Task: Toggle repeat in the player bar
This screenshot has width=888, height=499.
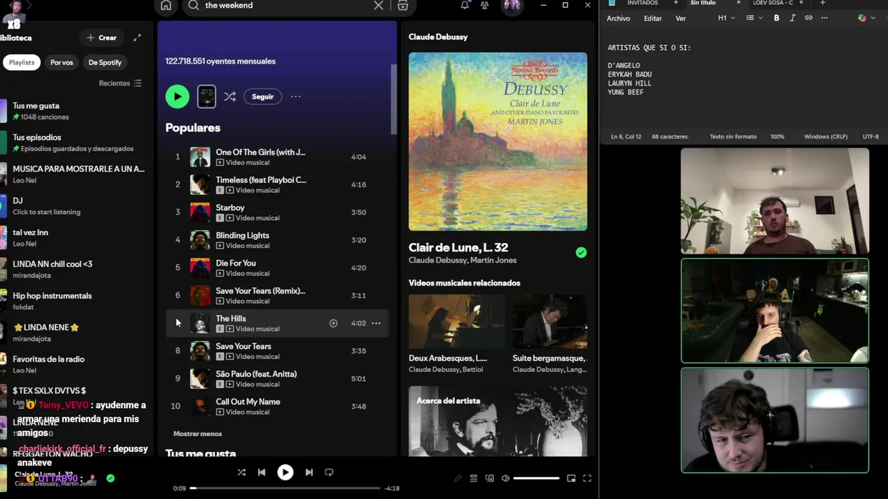Action: coord(329,472)
